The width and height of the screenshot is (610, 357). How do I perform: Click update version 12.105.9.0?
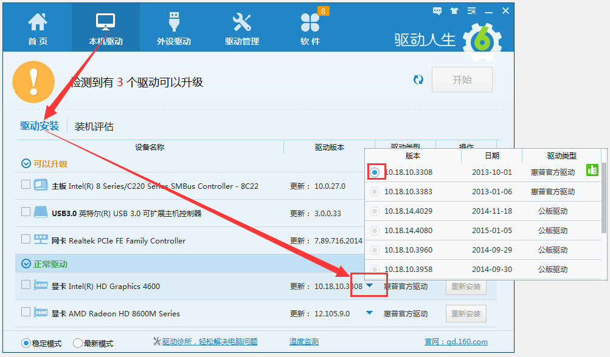332,313
